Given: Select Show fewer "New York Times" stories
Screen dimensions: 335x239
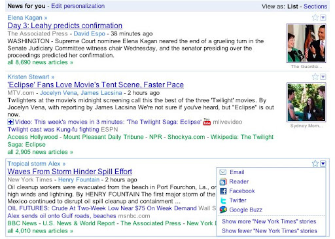Looking at the screenshot, I should tap(270, 231).
